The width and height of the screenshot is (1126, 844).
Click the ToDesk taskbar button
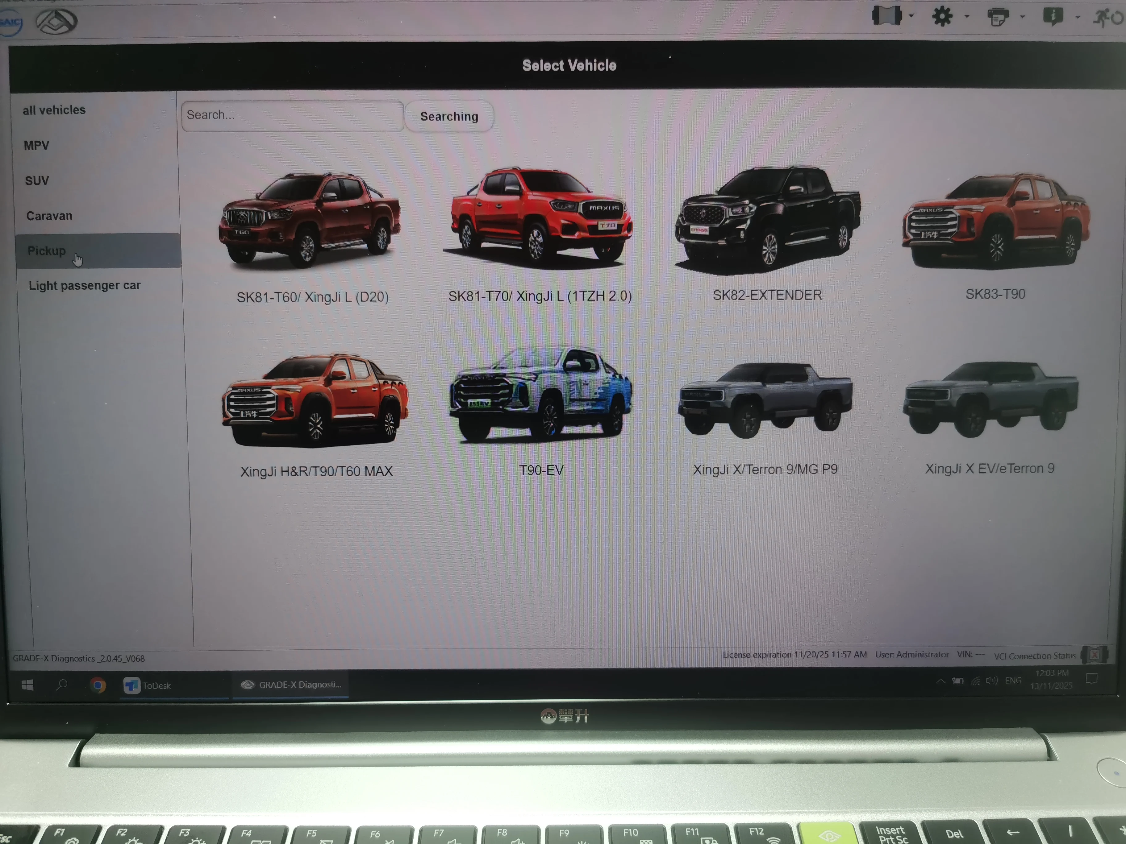click(x=148, y=686)
